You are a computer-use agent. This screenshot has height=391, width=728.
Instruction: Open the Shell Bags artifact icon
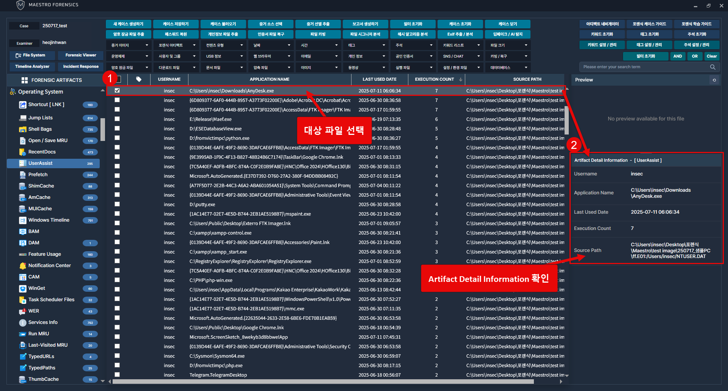[23, 129]
